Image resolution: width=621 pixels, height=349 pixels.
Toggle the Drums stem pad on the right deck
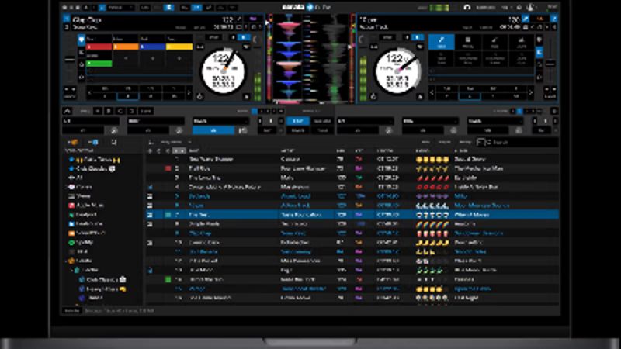tap(521, 42)
